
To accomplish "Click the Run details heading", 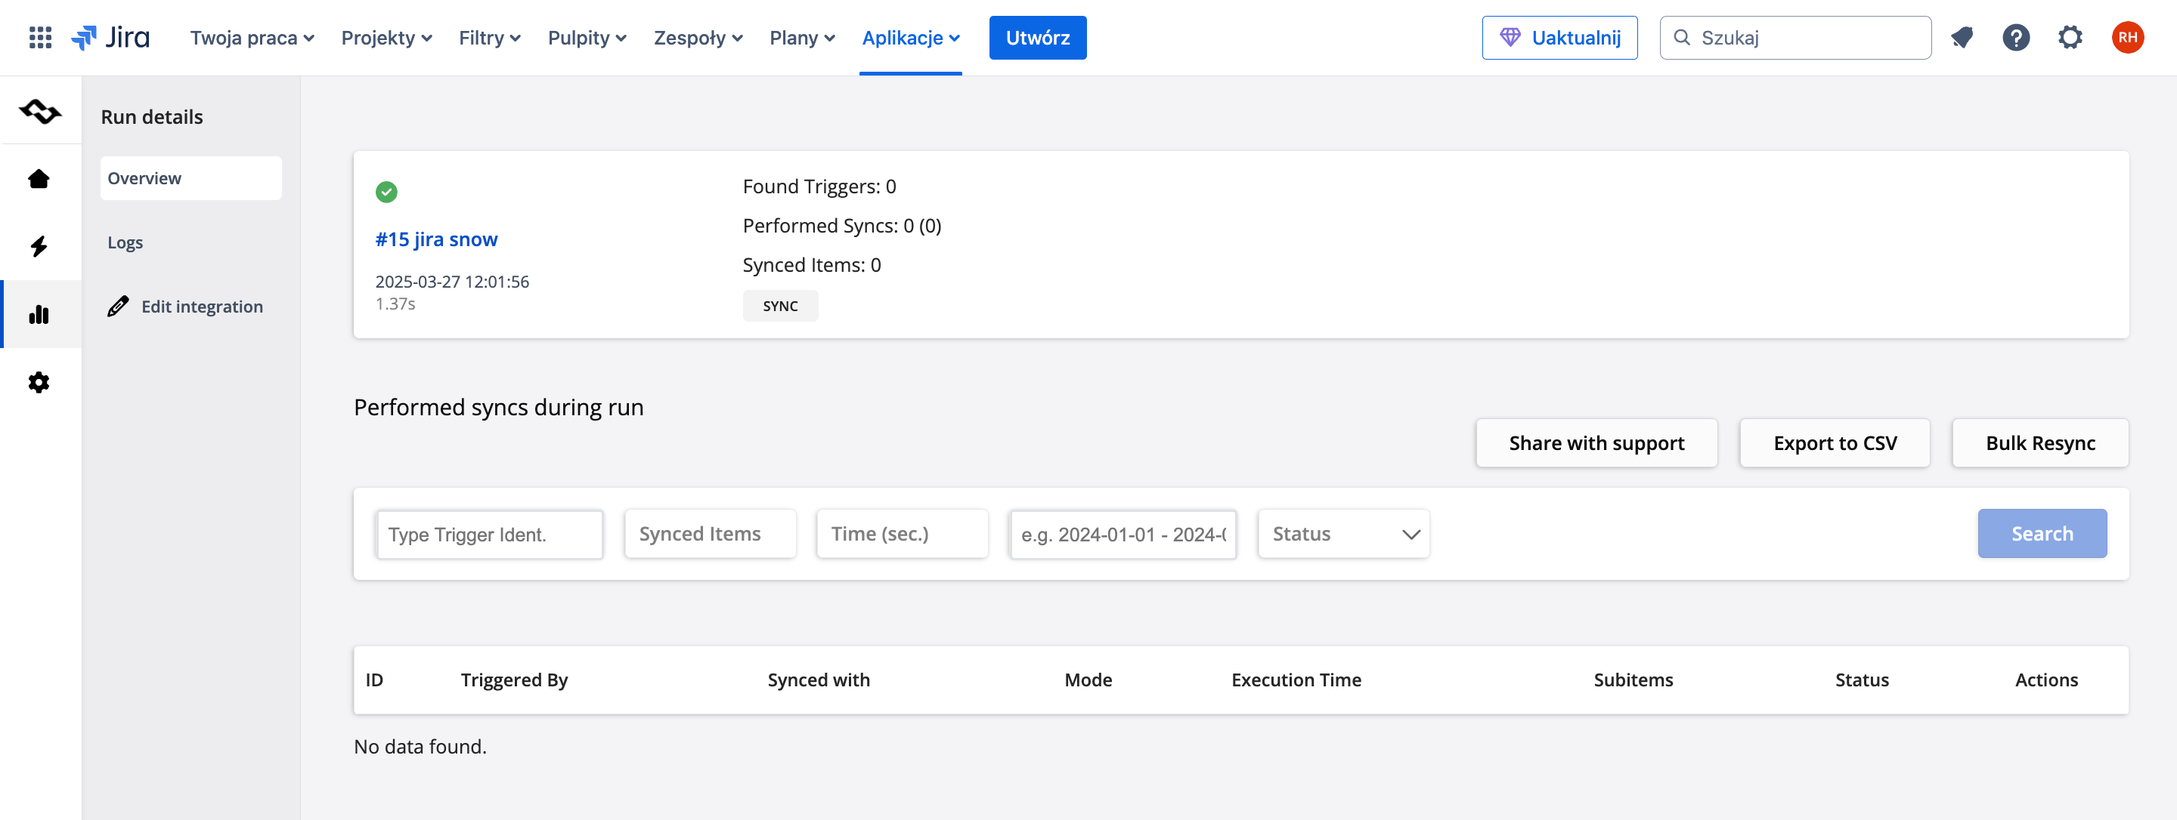I will pos(151,116).
